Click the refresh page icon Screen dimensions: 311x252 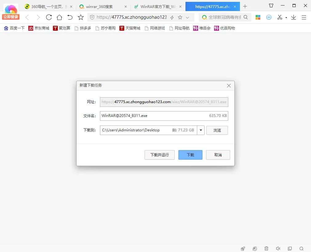pyautogui.click(x=49, y=17)
